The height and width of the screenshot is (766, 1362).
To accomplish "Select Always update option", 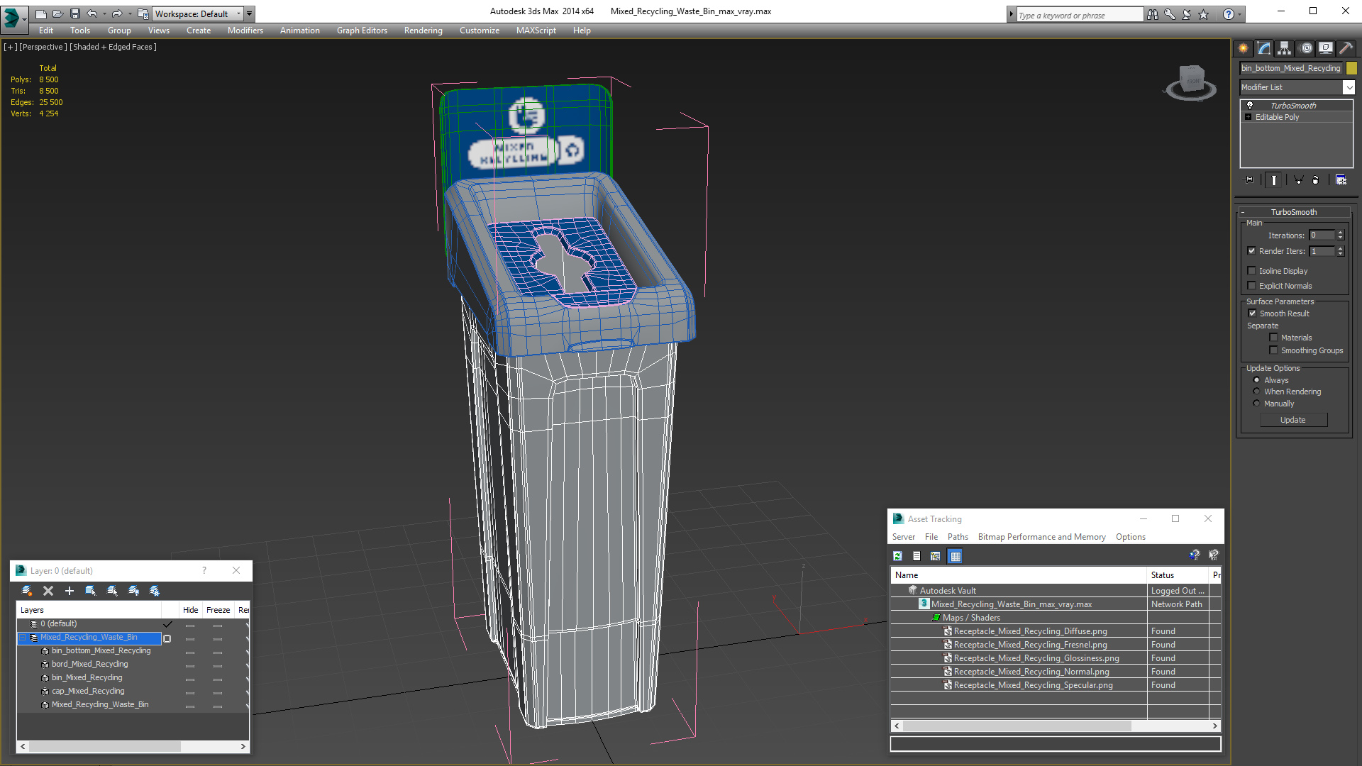I will pos(1257,379).
